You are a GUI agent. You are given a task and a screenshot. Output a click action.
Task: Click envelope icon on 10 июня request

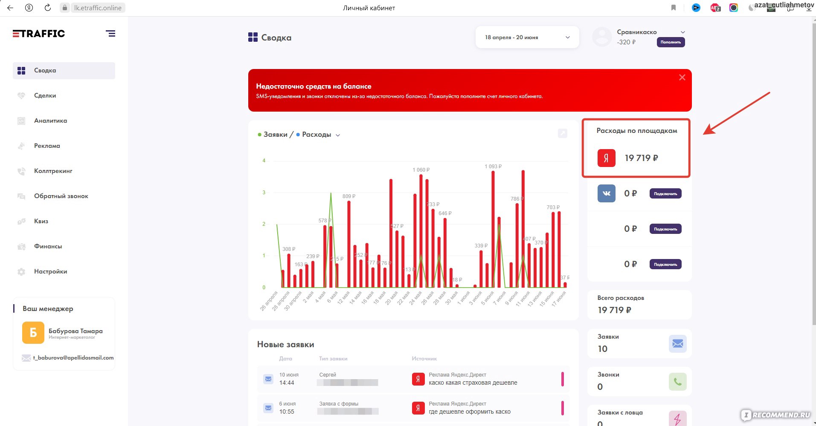[x=268, y=379]
